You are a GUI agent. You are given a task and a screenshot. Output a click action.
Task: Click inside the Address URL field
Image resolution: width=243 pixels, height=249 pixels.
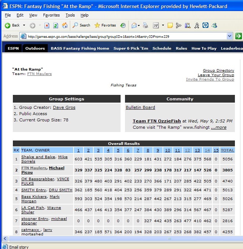(x=126, y=36)
